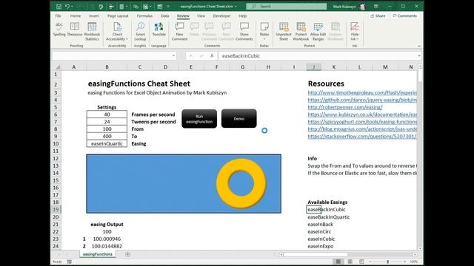Click Protect Workbook
Viewport: 474px width, 266px height.
(301, 31)
